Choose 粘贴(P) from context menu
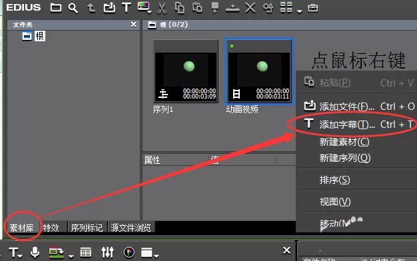Image resolution: width=417 pixels, height=261 pixels. click(356, 83)
